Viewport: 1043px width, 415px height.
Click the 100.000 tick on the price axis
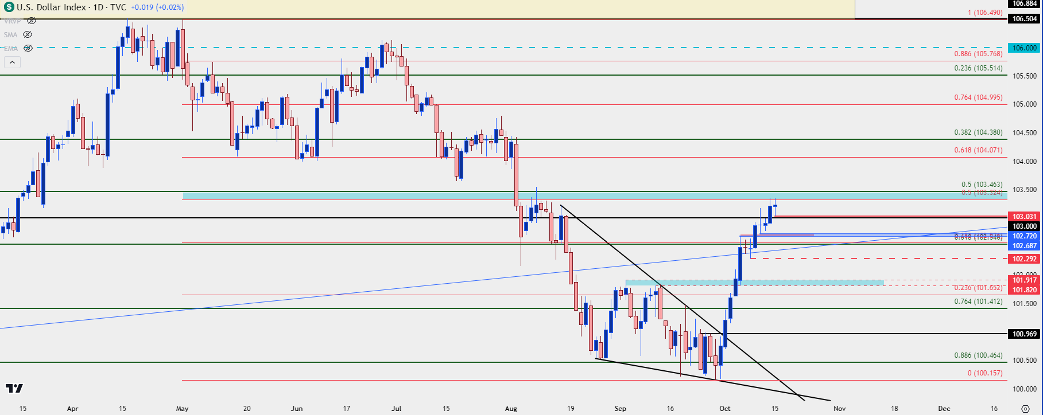(x=1025, y=389)
